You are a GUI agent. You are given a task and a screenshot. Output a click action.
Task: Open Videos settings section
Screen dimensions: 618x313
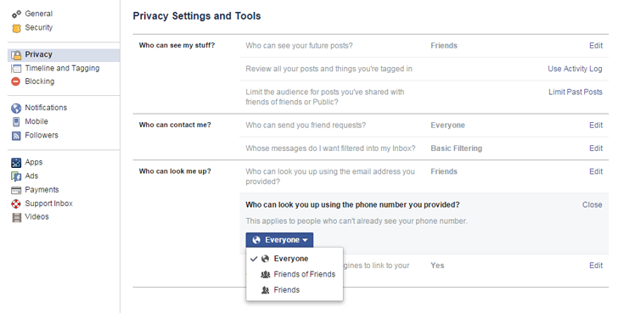(37, 216)
